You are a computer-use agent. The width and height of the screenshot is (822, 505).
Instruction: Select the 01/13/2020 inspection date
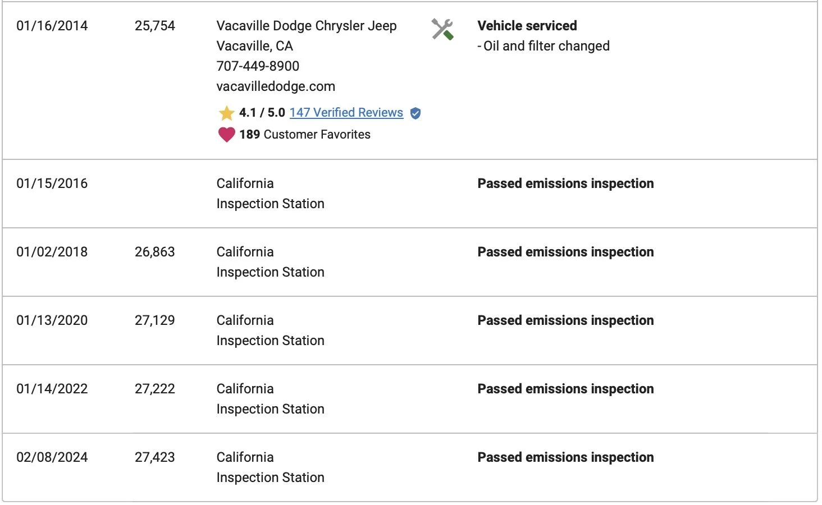[52, 320]
